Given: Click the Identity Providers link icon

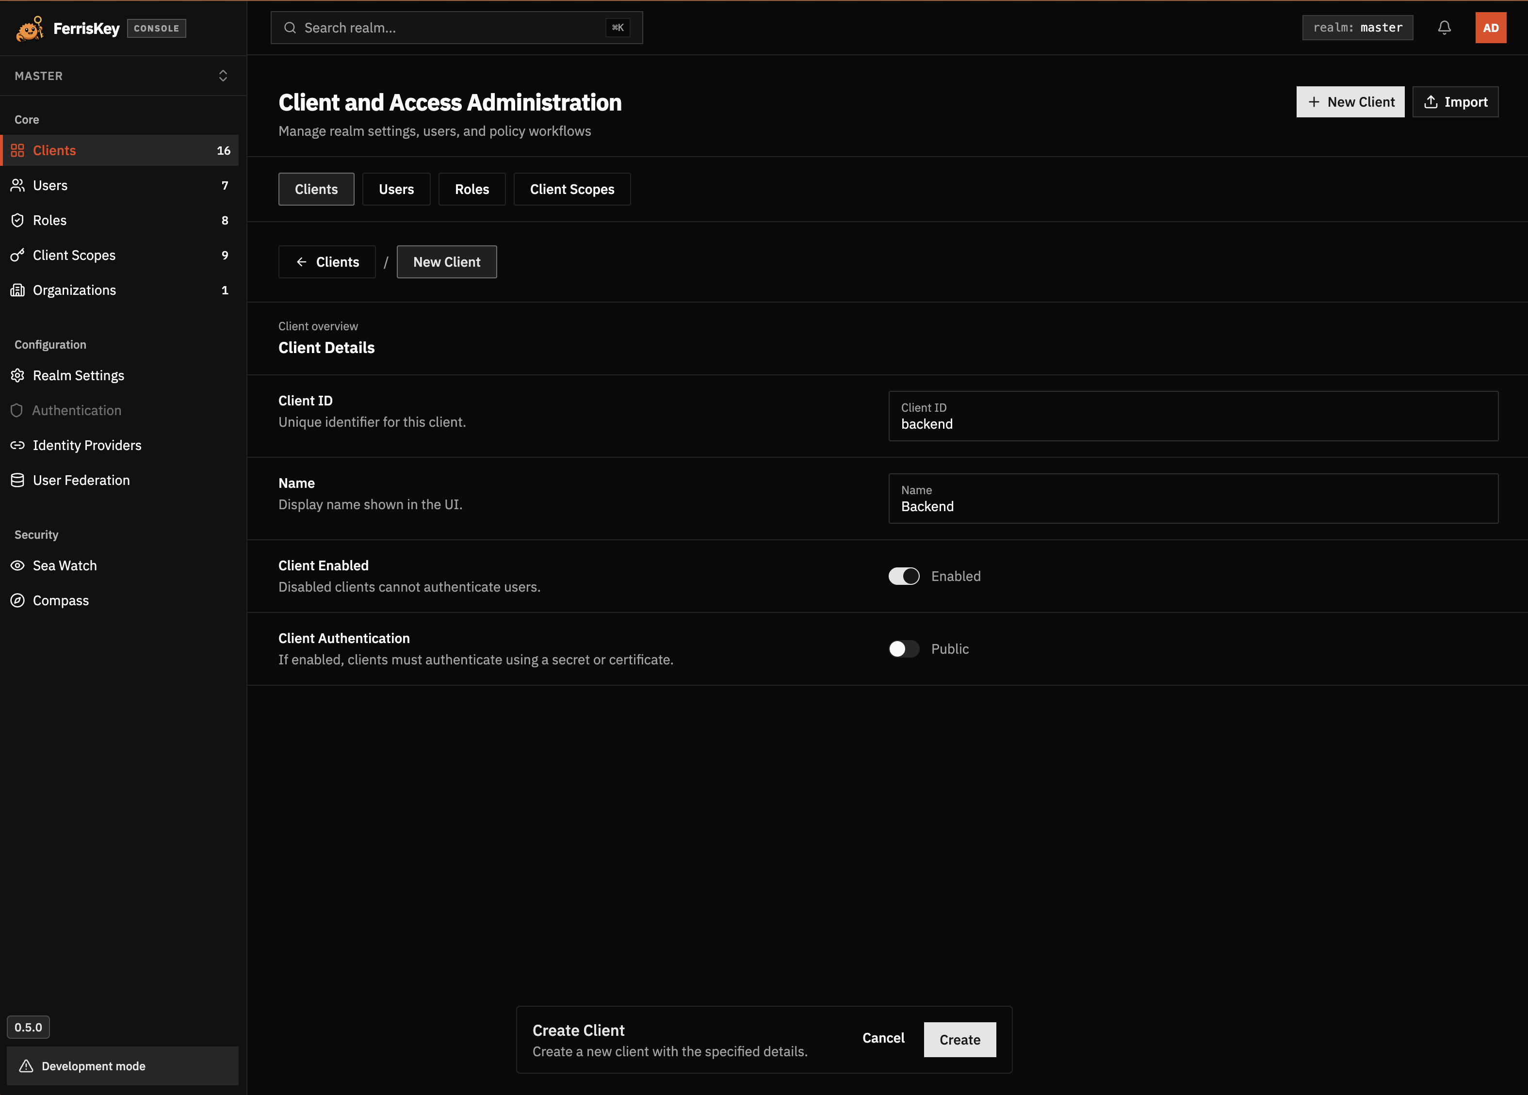Looking at the screenshot, I should [17, 445].
